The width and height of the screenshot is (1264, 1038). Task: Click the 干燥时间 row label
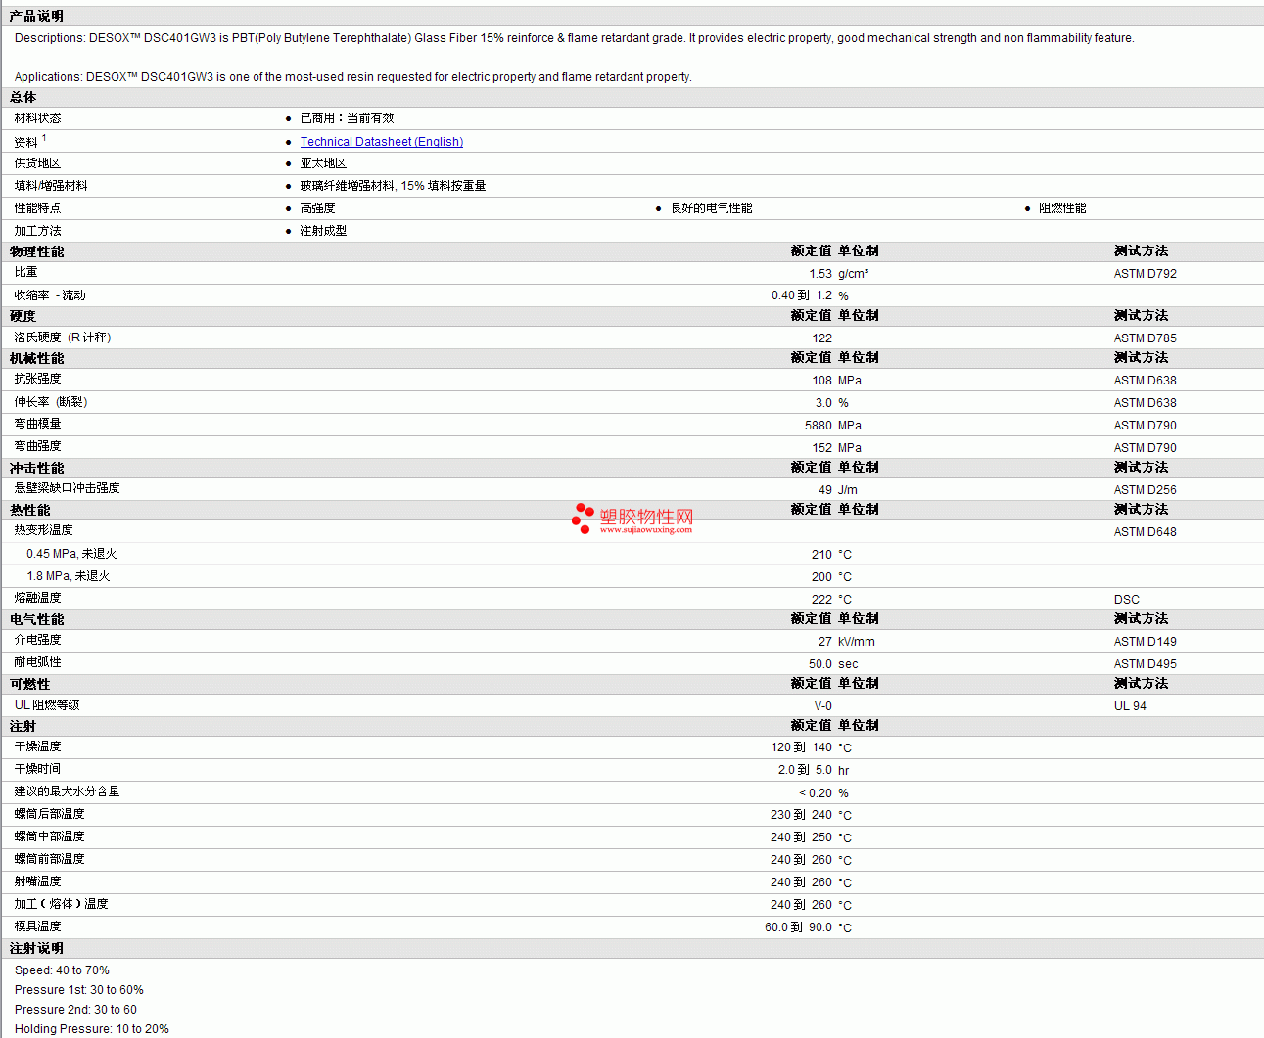point(37,769)
